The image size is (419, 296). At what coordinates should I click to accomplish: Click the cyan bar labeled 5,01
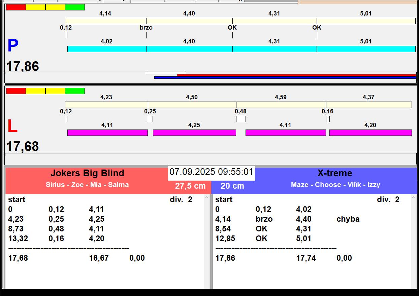(366, 49)
